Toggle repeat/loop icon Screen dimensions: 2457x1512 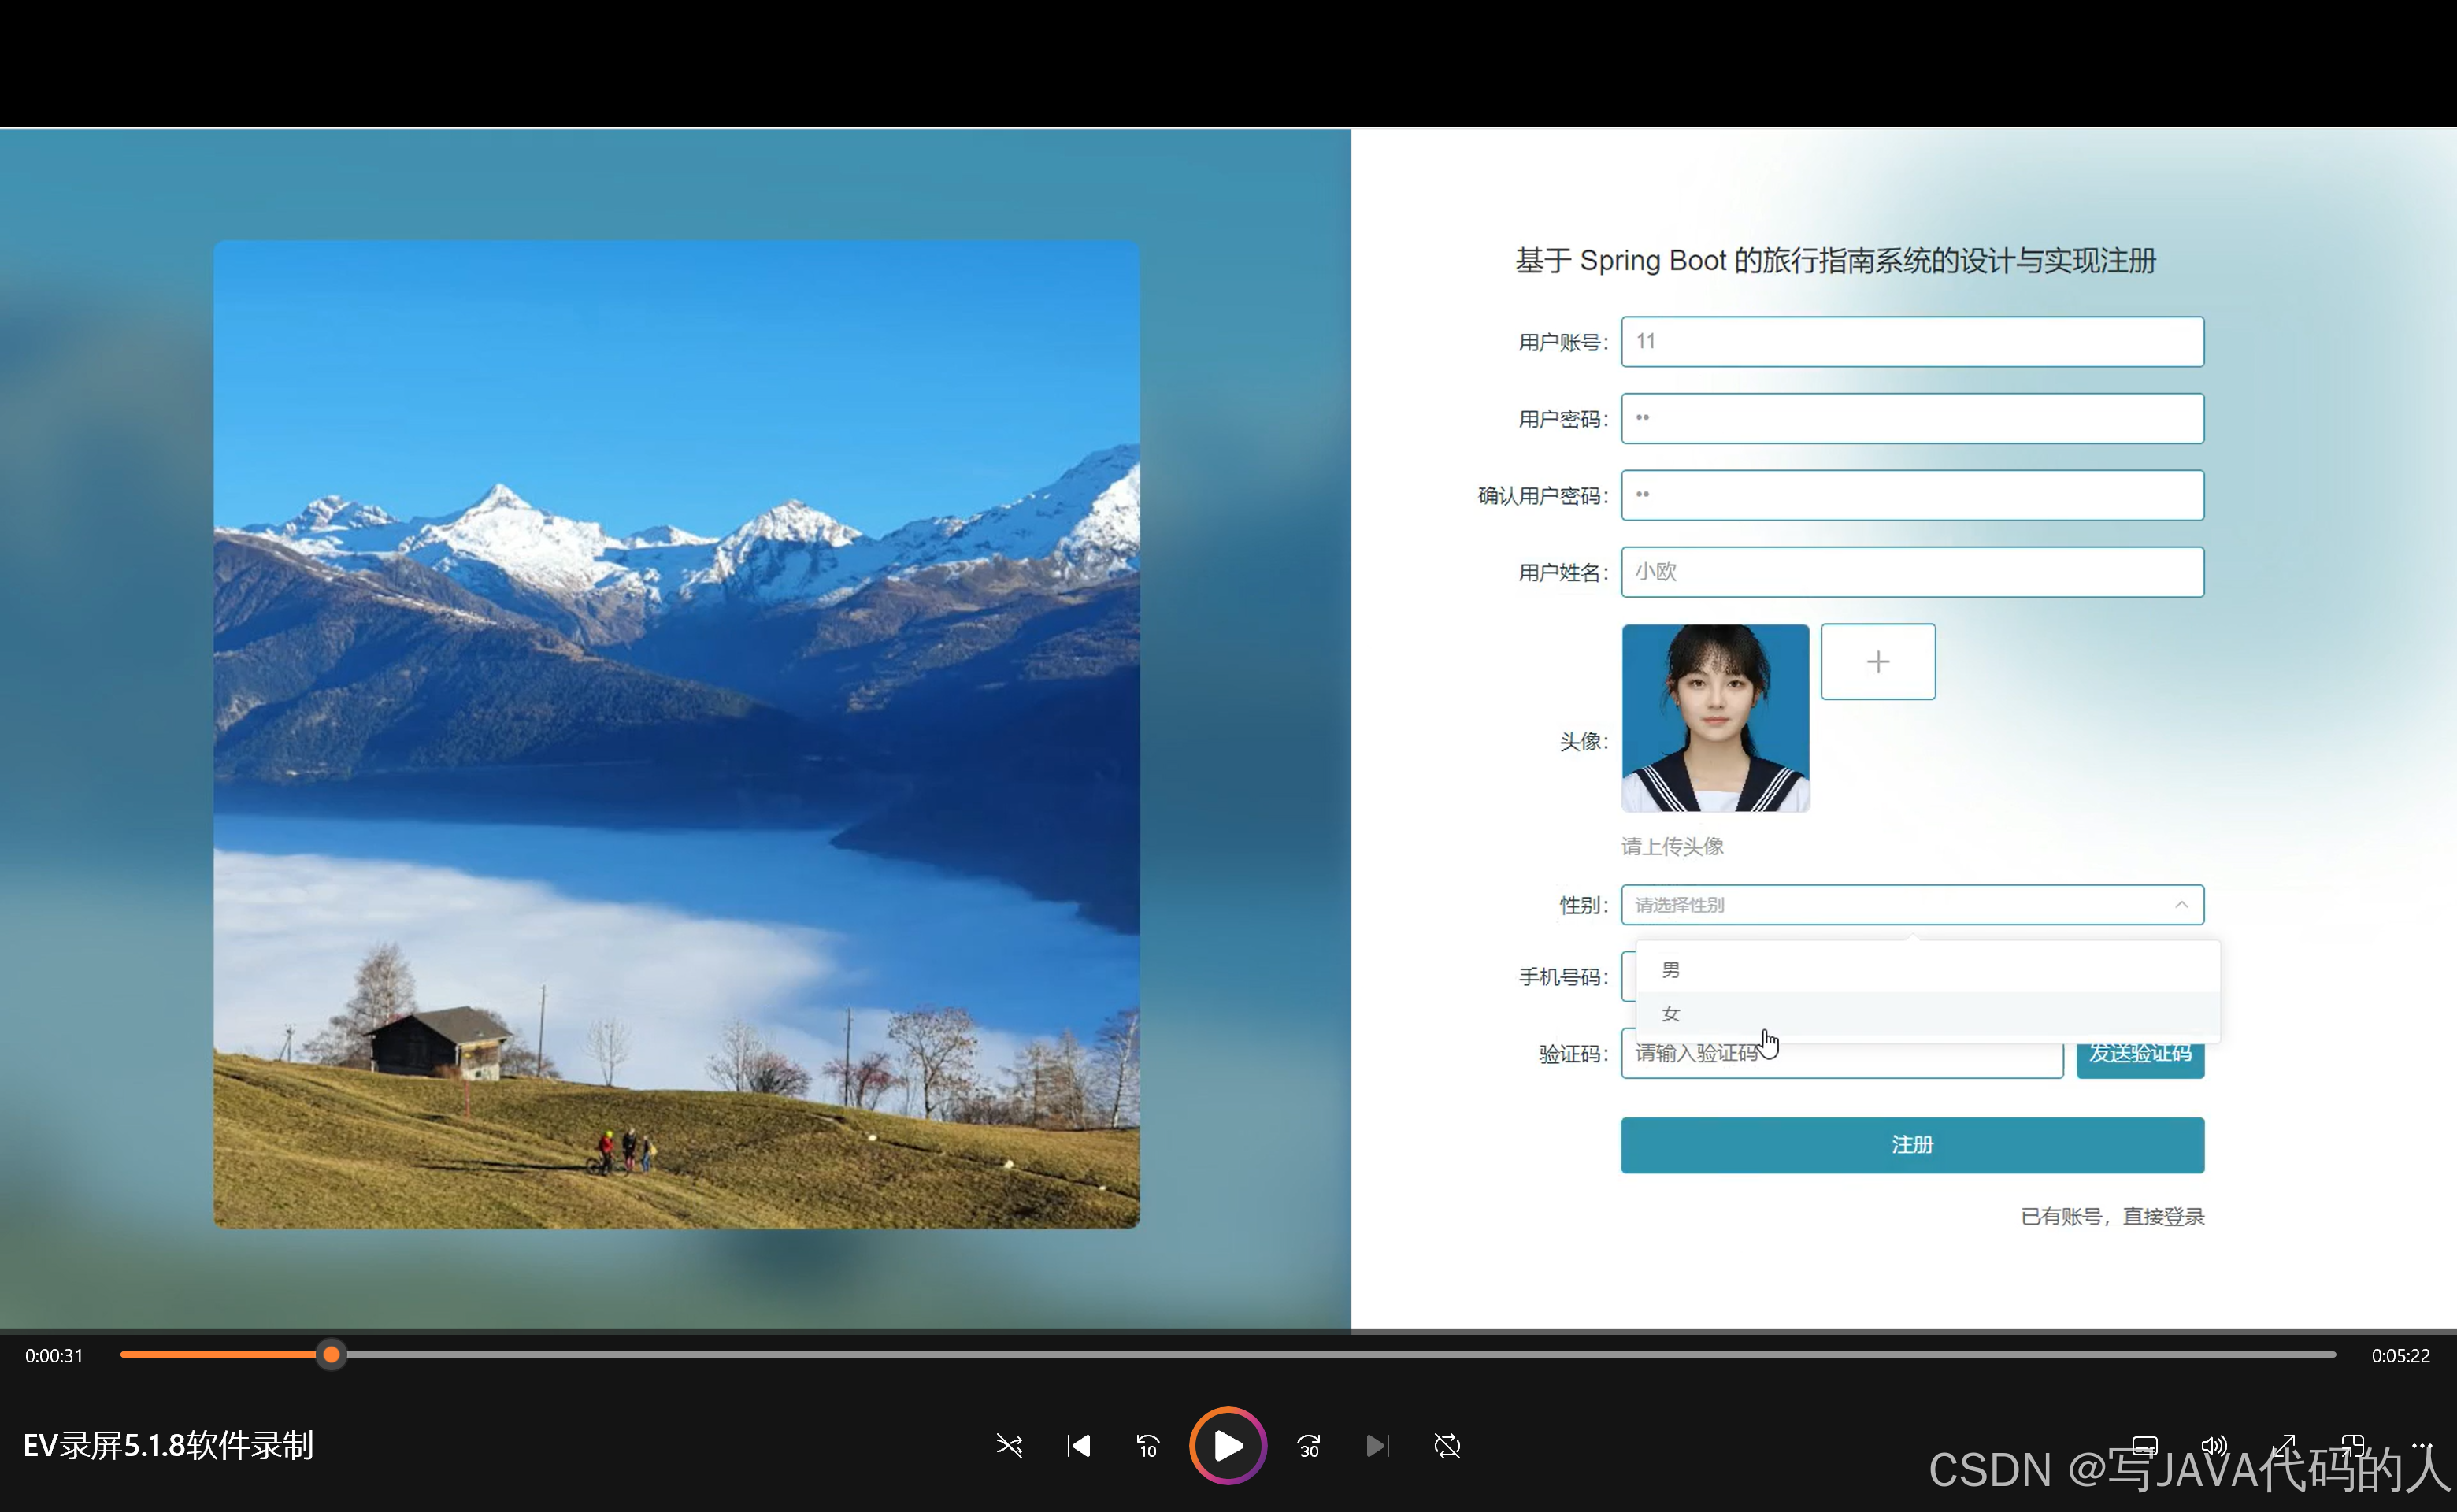[1447, 1446]
